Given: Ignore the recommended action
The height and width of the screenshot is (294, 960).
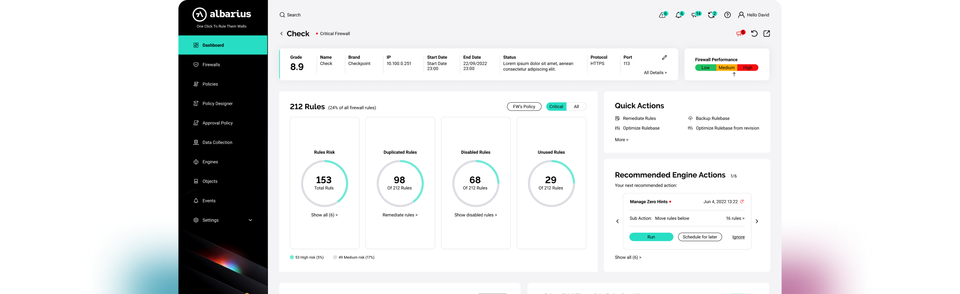Looking at the screenshot, I should pos(738,237).
